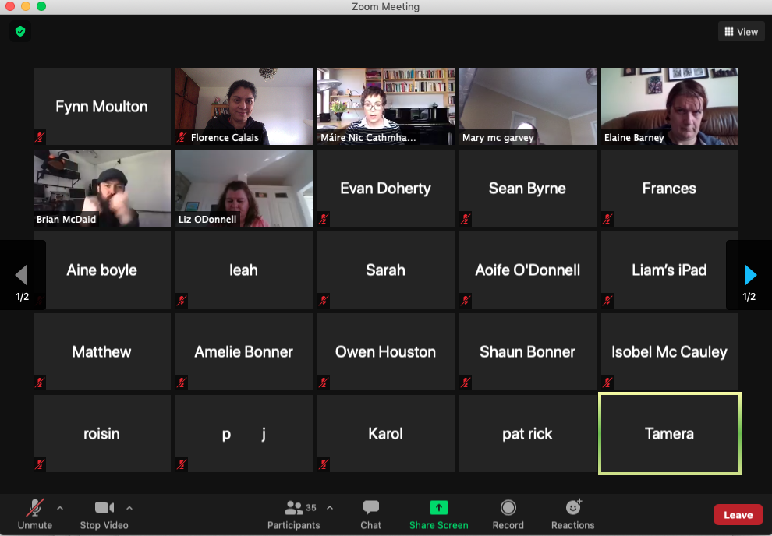Screen dimensions: 772x536
Task: Click muted mic icon on Sean Byrne tile
Action: pyautogui.click(x=466, y=219)
